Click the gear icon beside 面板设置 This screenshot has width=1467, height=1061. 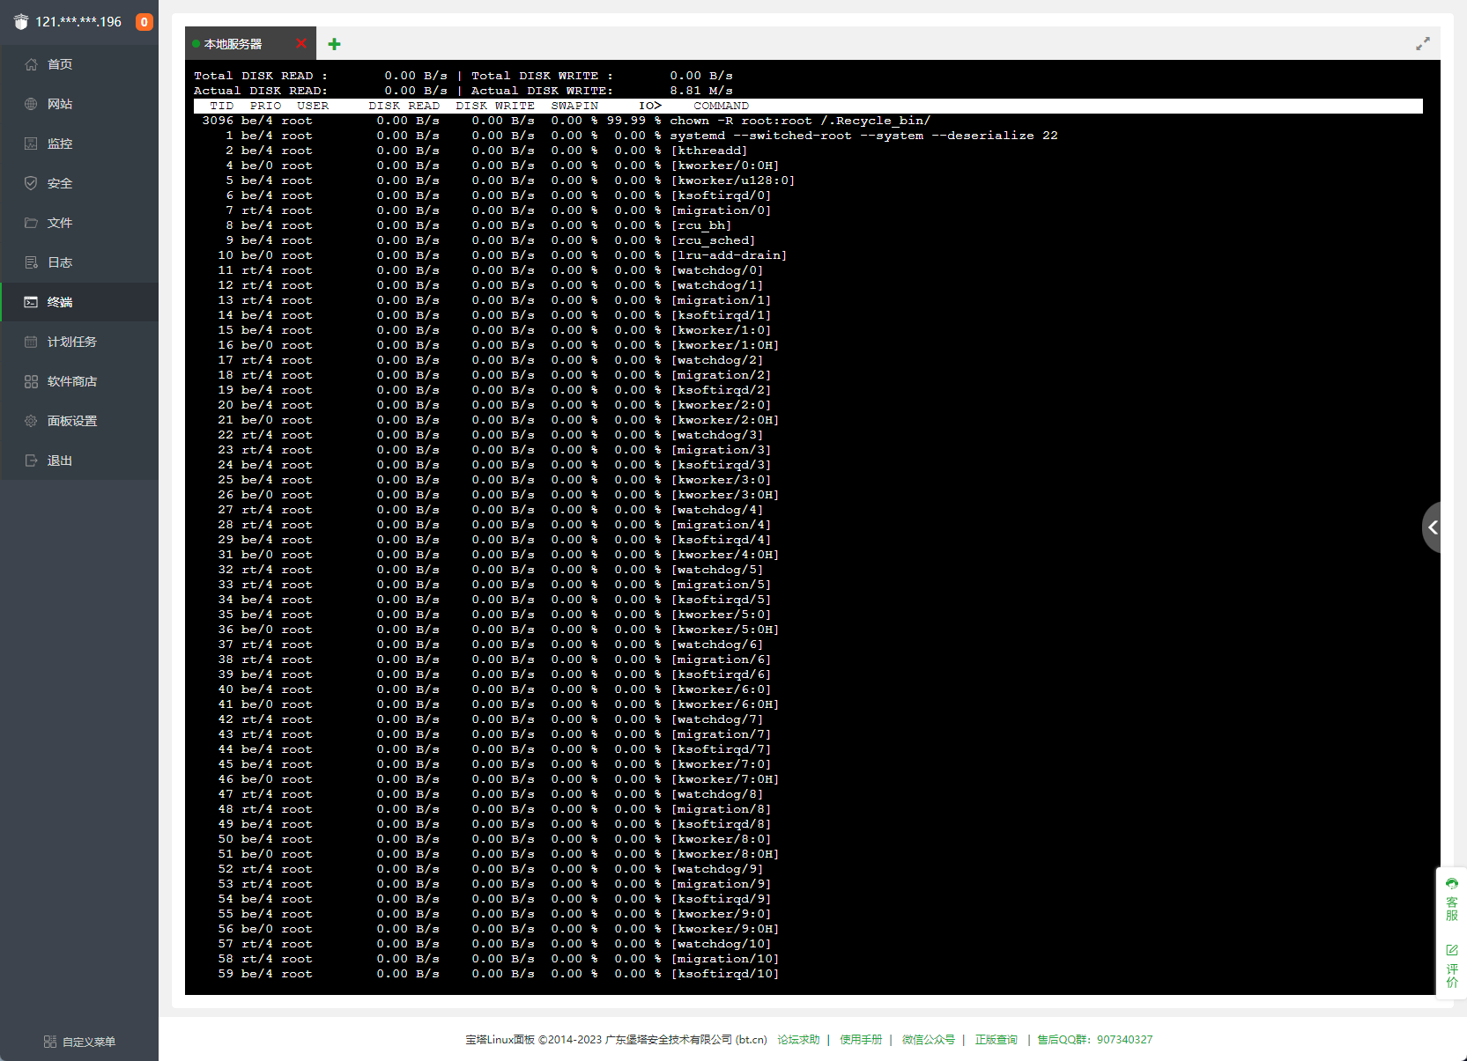click(x=31, y=421)
